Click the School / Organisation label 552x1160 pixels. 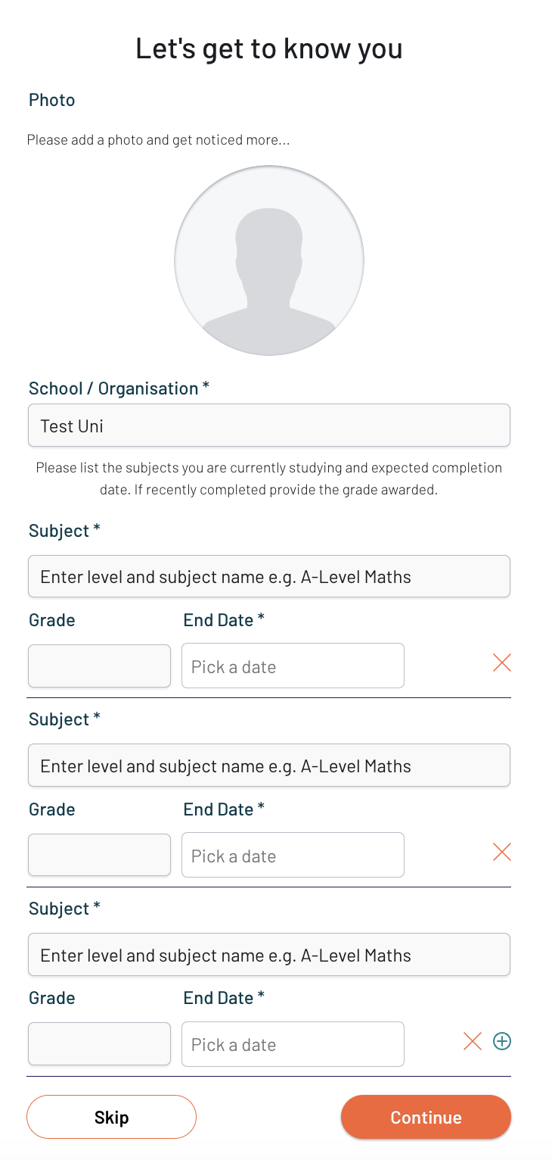119,388
